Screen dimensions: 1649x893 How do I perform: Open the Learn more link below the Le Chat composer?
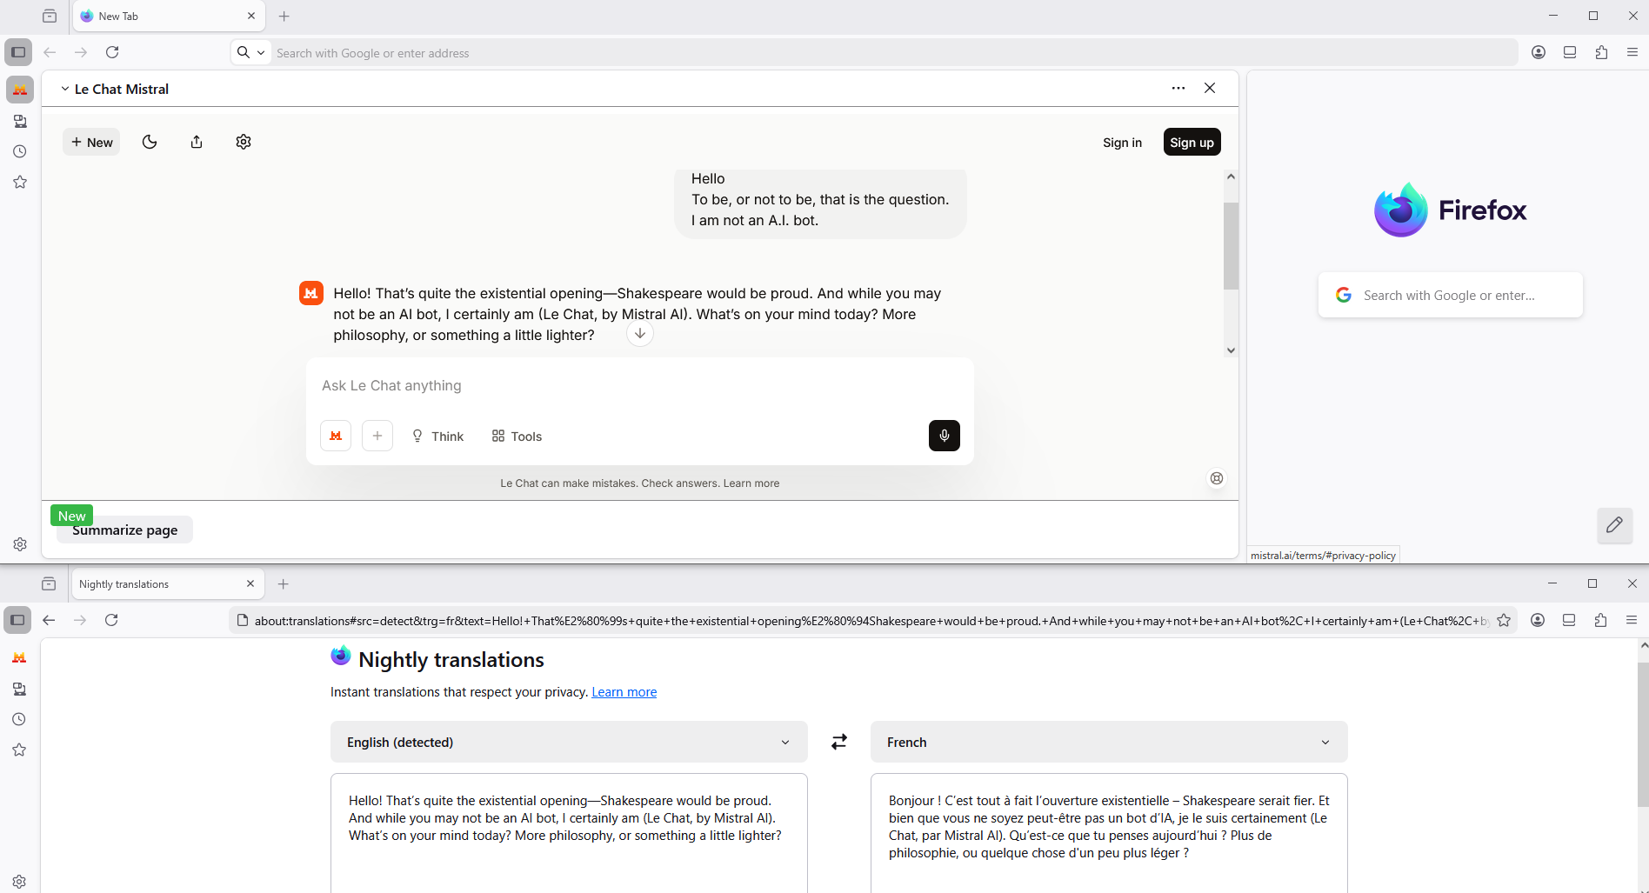[751, 483]
